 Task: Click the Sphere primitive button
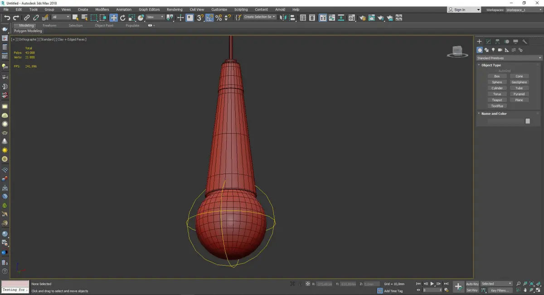tap(497, 82)
